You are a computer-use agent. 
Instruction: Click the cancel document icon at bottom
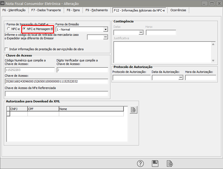pyautogui.click(x=170, y=164)
